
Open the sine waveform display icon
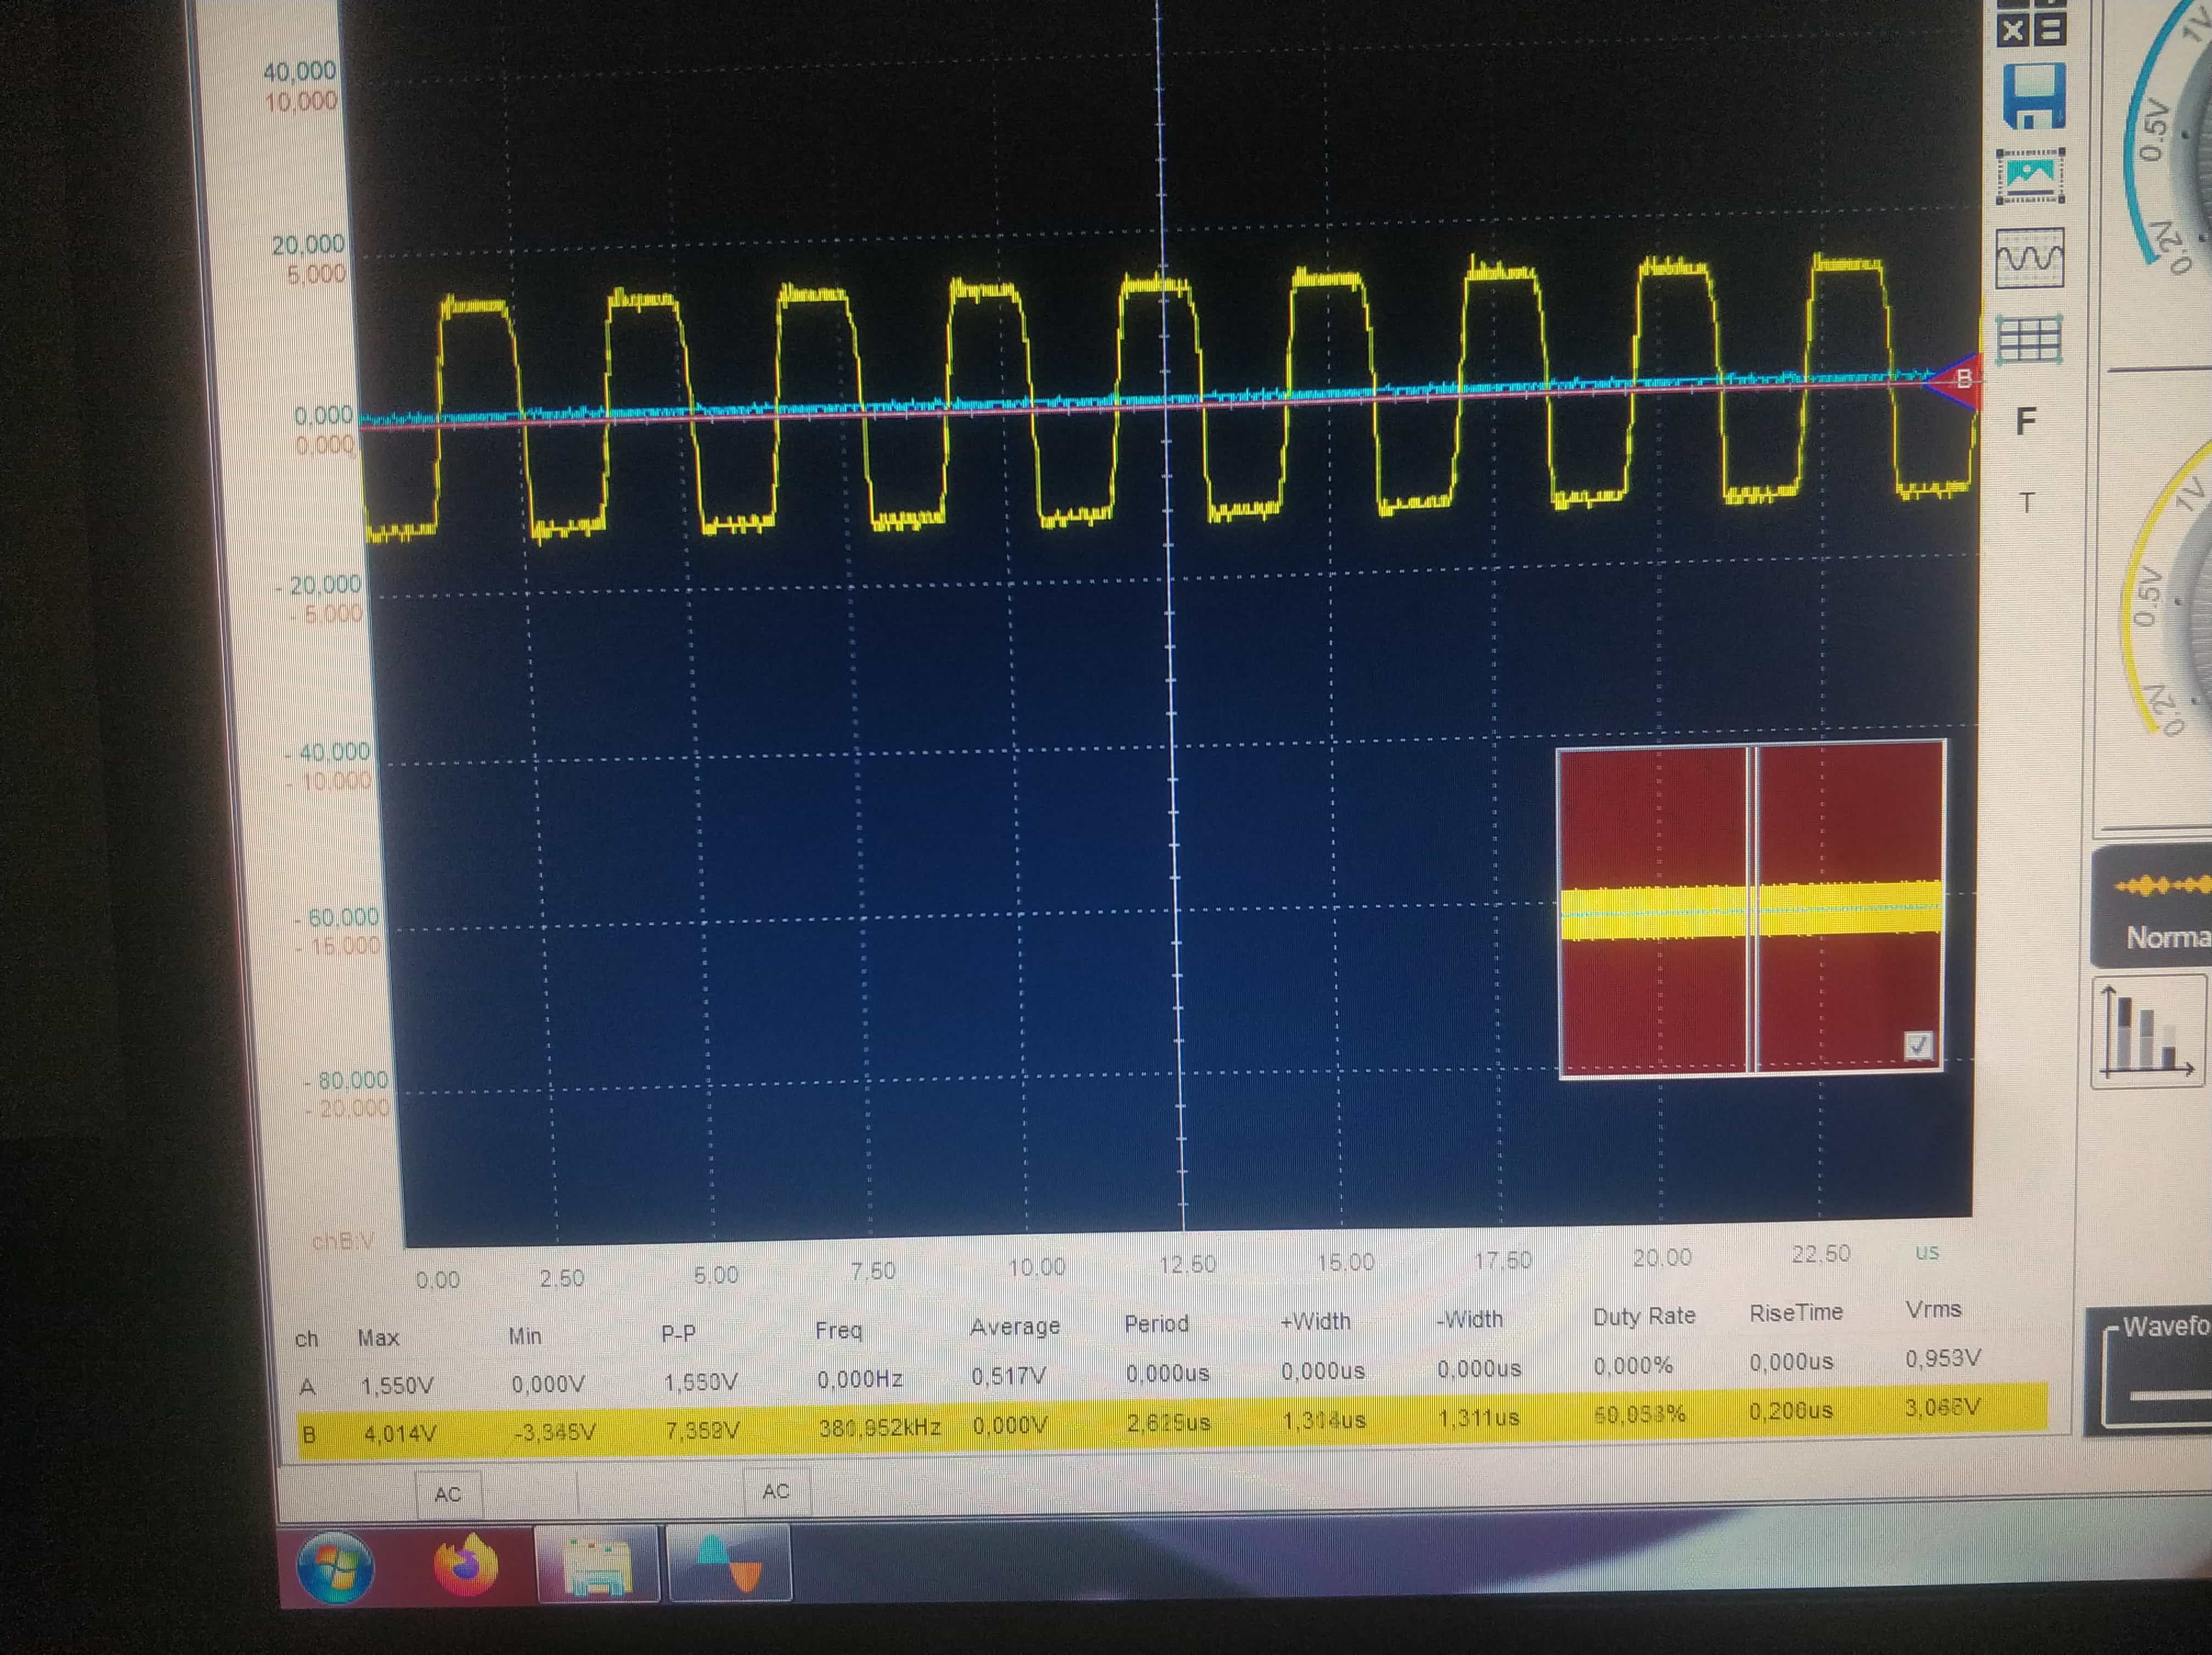(2029, 259)
